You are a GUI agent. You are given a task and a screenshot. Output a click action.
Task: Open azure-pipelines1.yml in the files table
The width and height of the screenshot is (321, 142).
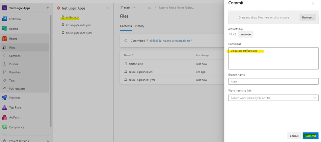pos(142,80)
